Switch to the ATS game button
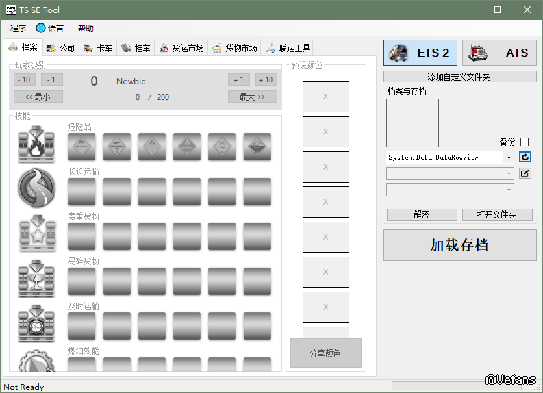The height and width of the screenshot is (393, 543). point(499,53)
